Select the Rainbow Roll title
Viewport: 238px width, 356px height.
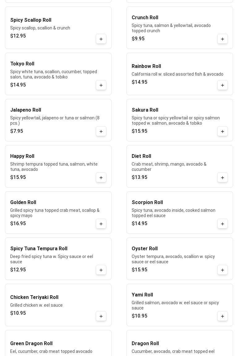(146, 66)
